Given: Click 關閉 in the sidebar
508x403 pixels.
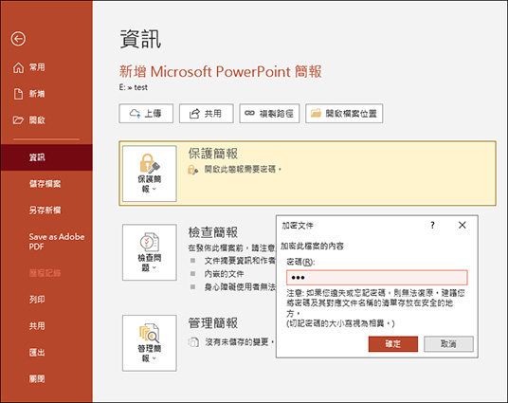Looking at the screenshot, I should click(x=37, y=378).
